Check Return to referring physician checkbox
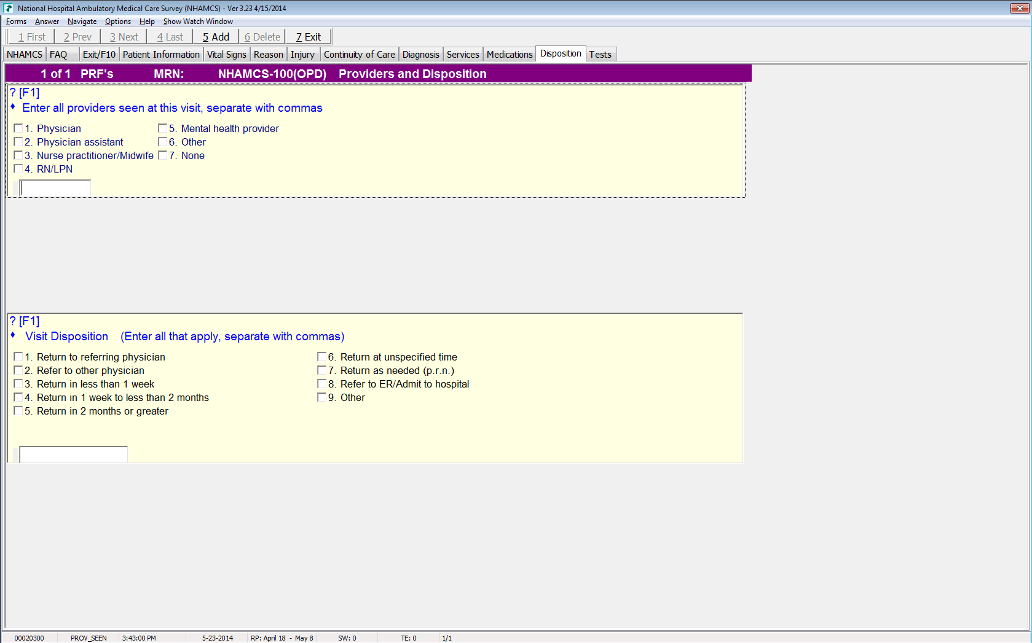This screenshot has width=1032, height=643. [18, 357]
